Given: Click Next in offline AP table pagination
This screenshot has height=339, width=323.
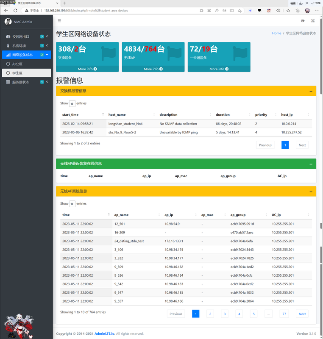Looking at the screenshot, I should point(302,314).
